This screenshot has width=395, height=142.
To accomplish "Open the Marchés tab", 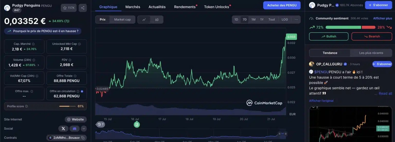I will tap(133, 7).
